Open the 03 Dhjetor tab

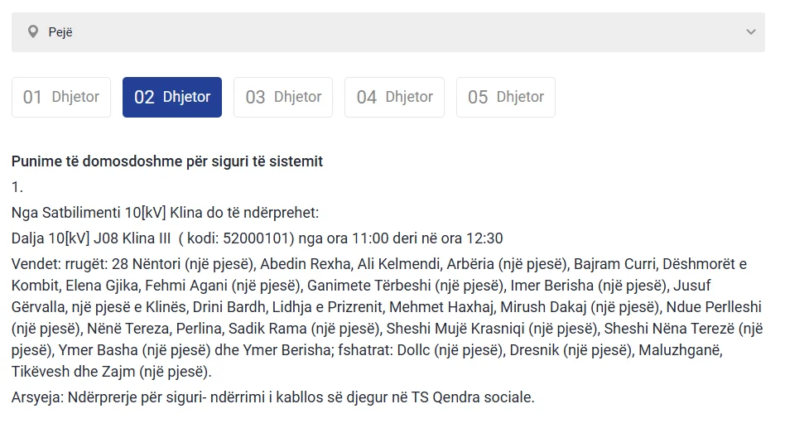tap(283, 97)
